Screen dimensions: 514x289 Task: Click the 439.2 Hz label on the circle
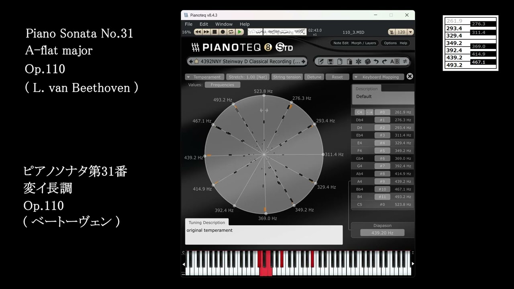tap(194, 158)
